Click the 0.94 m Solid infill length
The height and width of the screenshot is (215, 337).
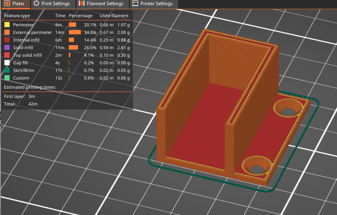(x=106, y=48)
